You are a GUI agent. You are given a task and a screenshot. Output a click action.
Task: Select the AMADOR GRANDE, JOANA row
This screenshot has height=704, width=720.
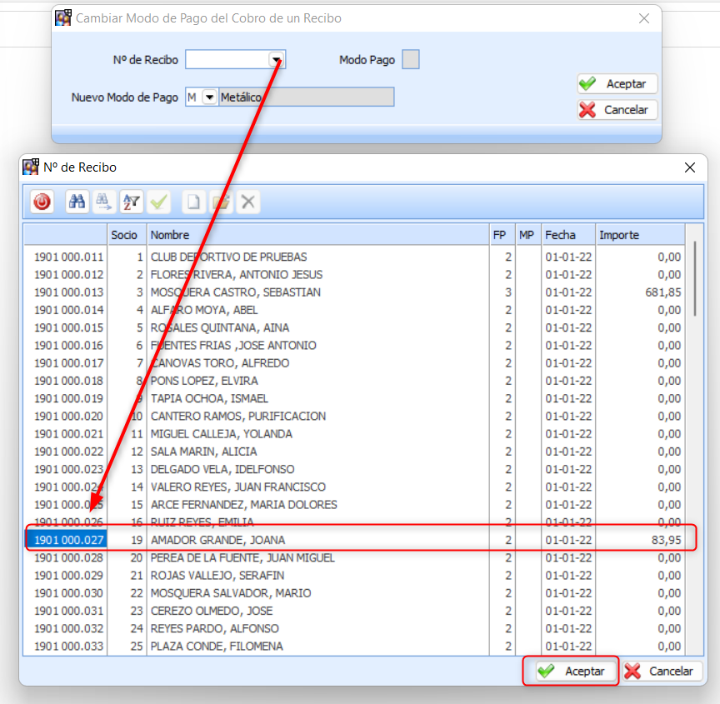pos(317,540)
